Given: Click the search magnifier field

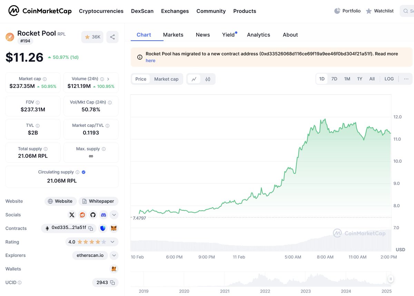Looking at the screenshot, I should [407, 11].
